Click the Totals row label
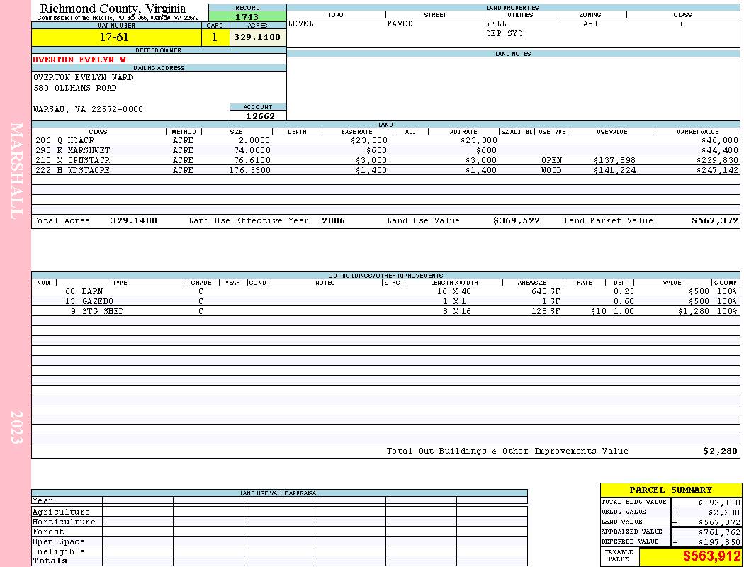This screenshot has height=567, width=744. click(x=50, y=561)
